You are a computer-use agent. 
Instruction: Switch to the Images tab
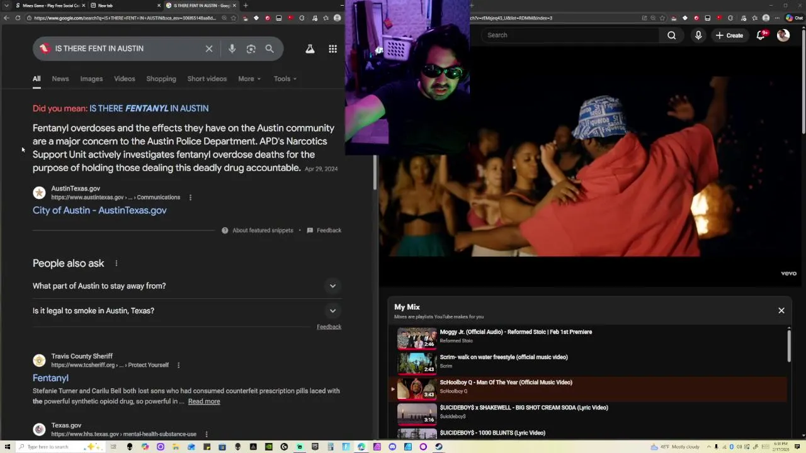[x=91, y=79]
